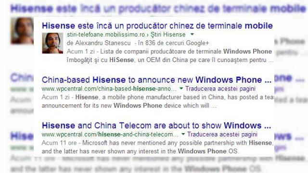Click the blurred large headline at the top
Image resolution: width=308 pixels, height=173 pixels.
(158, 9)
